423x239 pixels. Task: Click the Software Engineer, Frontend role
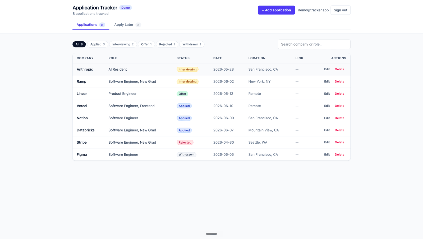pos(131,106)
